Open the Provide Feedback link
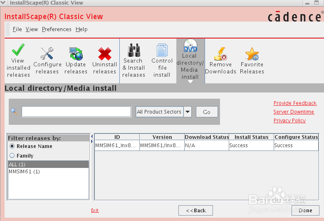Screen dimensions: 324x221 point(295,103)
